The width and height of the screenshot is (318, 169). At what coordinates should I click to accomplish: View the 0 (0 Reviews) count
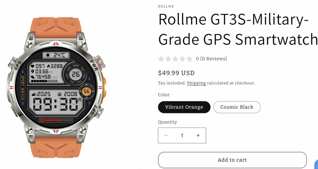211,59
